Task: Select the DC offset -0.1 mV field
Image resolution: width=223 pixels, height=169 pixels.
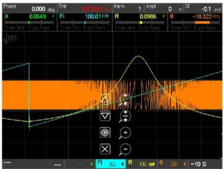Action: [203, 8]
